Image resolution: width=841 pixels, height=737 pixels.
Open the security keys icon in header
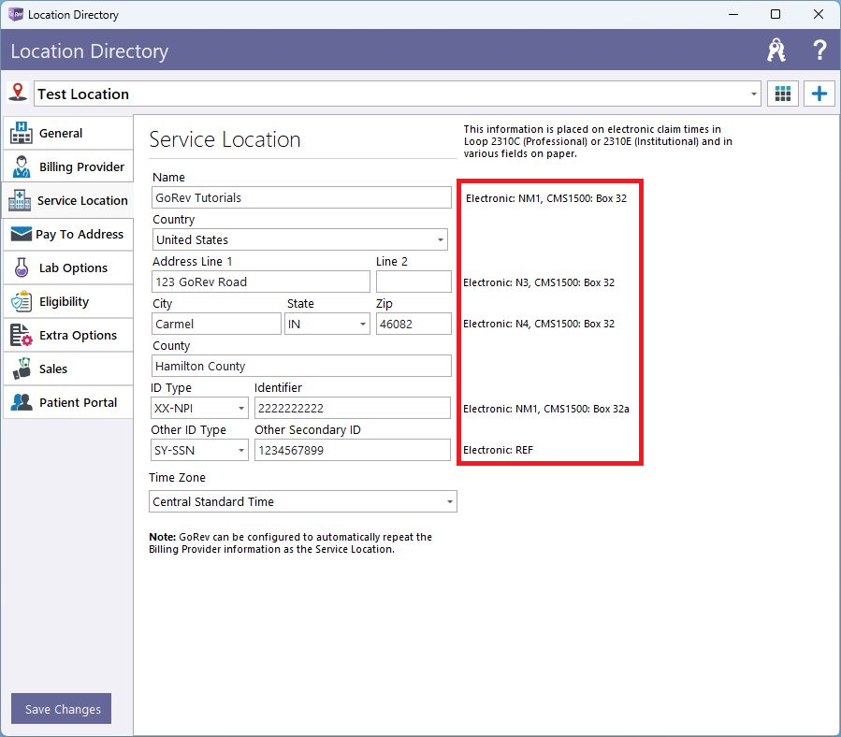[776, 51]
